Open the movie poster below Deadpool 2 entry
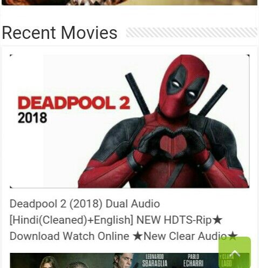The image size is (259, 268). (129, 260)
